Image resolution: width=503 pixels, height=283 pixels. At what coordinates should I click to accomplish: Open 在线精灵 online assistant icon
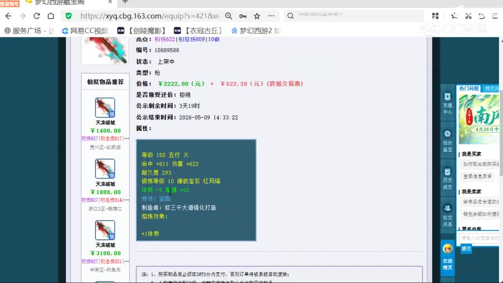[x=448, y=257]
